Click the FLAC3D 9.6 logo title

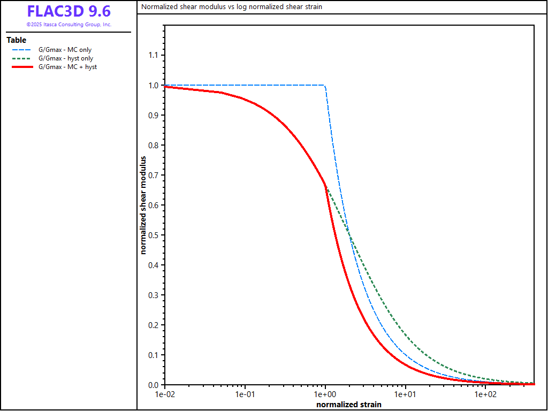pos(68,12)
